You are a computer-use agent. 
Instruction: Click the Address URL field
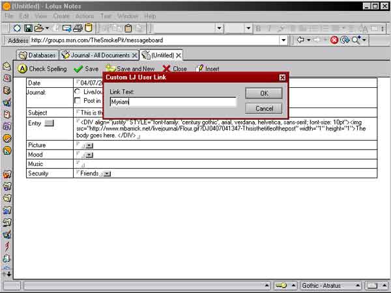coord(154,40)
